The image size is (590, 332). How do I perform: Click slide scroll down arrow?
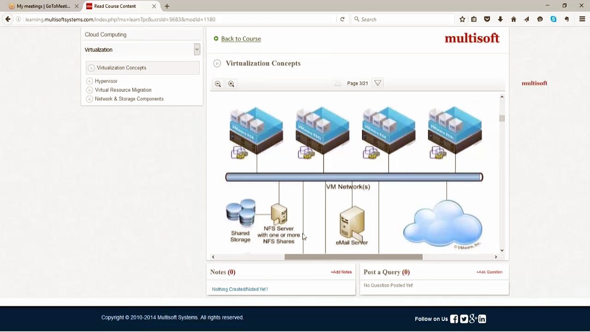(502, 250)
